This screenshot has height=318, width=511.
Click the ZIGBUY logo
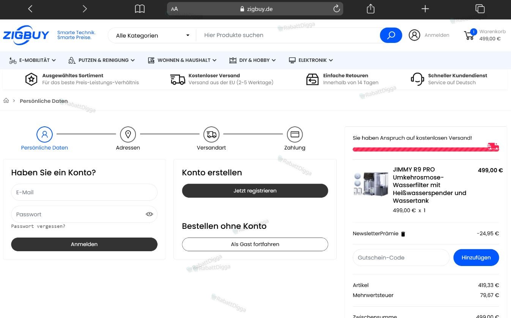26,35
